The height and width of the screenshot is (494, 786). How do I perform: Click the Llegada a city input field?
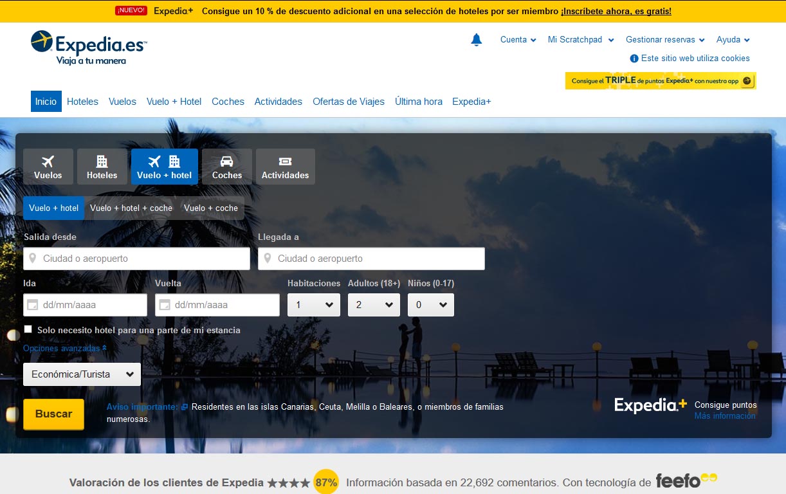(x=371, y=258)
